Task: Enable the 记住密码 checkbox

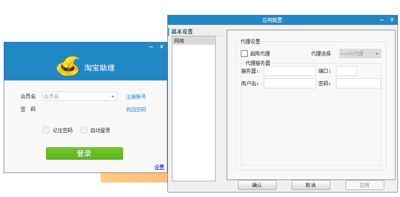Action: coord(46,130)
